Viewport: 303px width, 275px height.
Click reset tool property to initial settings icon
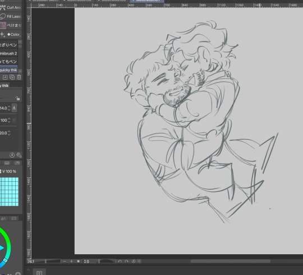click(12, 155)
